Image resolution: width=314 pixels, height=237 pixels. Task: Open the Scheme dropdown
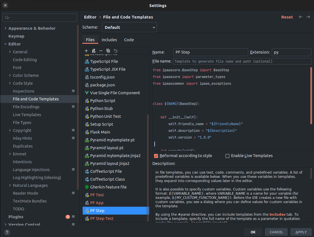pyautogui.click(x=130, y=27)
